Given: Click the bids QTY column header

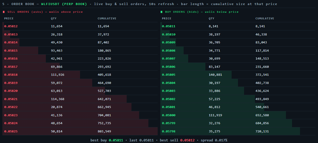Looking at the screenshot, I should 212,19.
